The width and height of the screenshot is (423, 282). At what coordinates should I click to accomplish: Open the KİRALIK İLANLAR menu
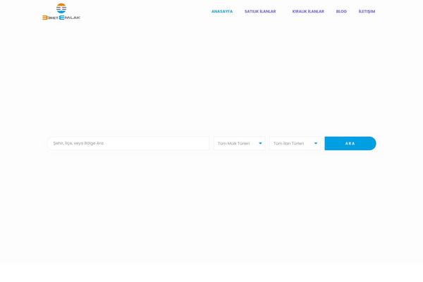(308, 11)
